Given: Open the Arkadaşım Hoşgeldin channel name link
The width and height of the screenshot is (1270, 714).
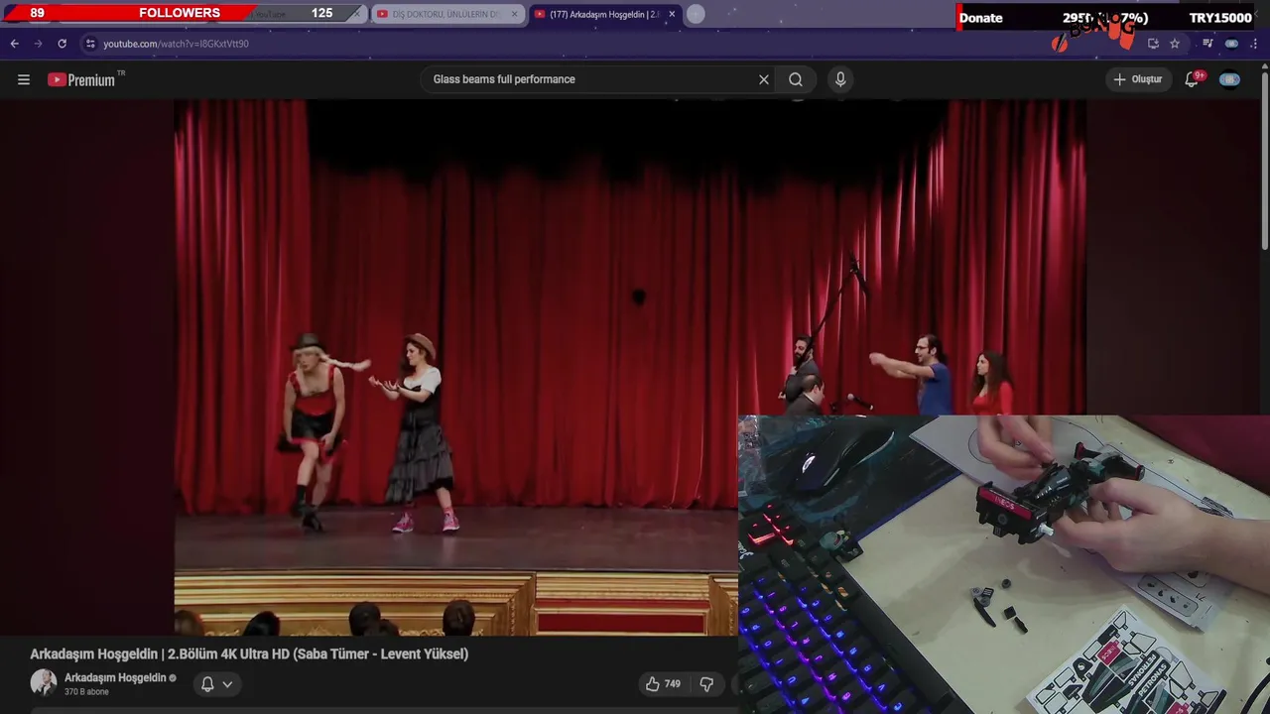Looking at the screenshot, I should pyautogui.click(x=115, y=677).
